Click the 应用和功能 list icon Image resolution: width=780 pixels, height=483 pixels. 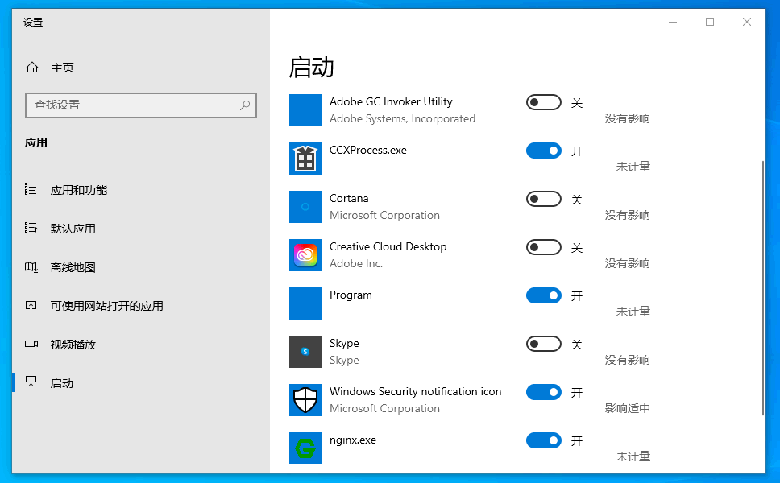(x=31, y=189)
